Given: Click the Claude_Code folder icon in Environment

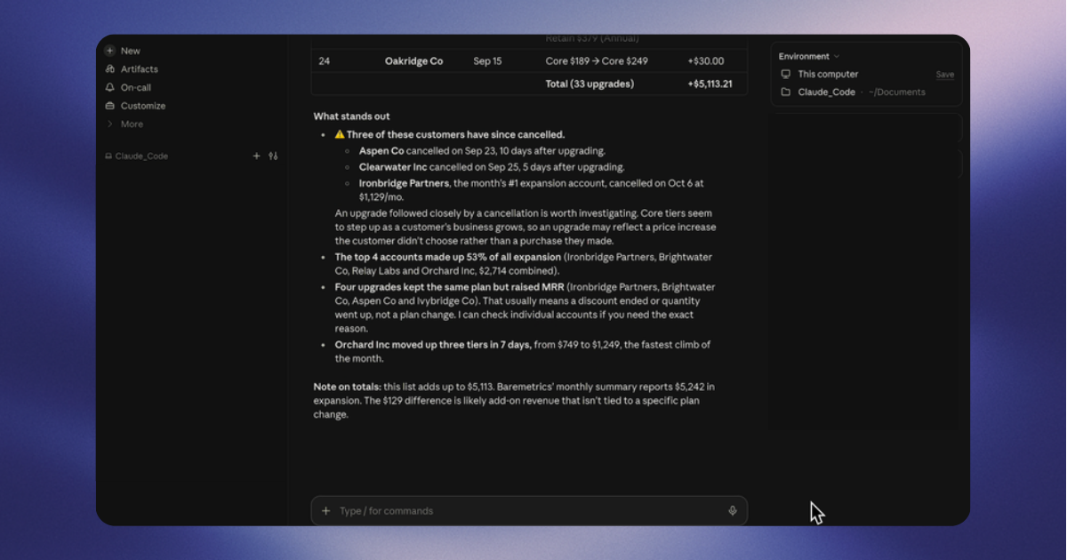Looking at the screenshot, I should point(785,92).
